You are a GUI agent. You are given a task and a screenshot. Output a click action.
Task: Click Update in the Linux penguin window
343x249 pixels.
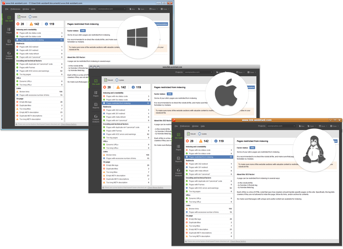point(202,134)
